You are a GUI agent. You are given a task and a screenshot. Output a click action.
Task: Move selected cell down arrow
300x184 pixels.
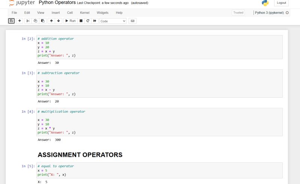coord(58,21)
